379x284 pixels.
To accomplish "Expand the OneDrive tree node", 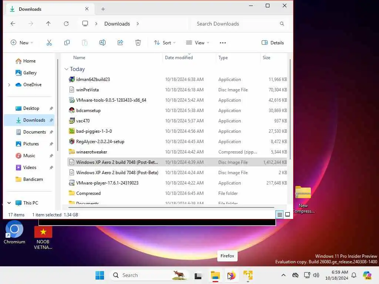I will 9,85.
